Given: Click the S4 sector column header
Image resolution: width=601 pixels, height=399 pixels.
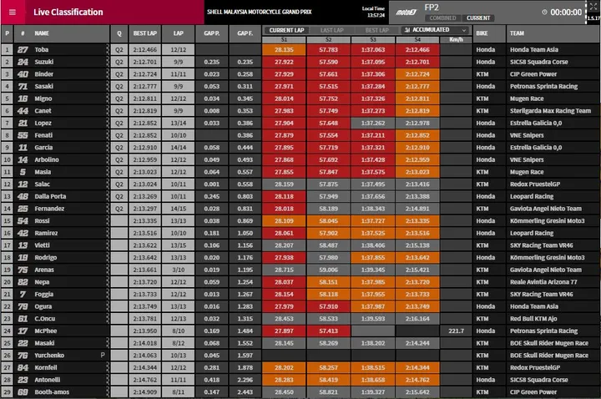Looking at the screenshot, I should (417, 39).
